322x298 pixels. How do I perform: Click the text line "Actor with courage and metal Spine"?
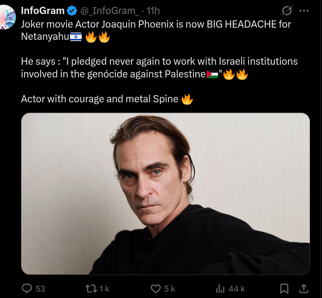pyautogui.click(x=99, y=99)
